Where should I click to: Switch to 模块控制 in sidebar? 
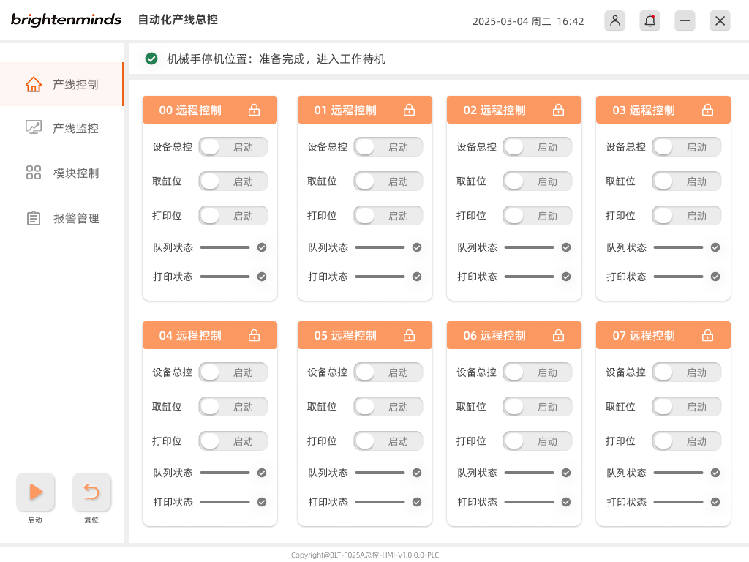(x=62, y=173)
